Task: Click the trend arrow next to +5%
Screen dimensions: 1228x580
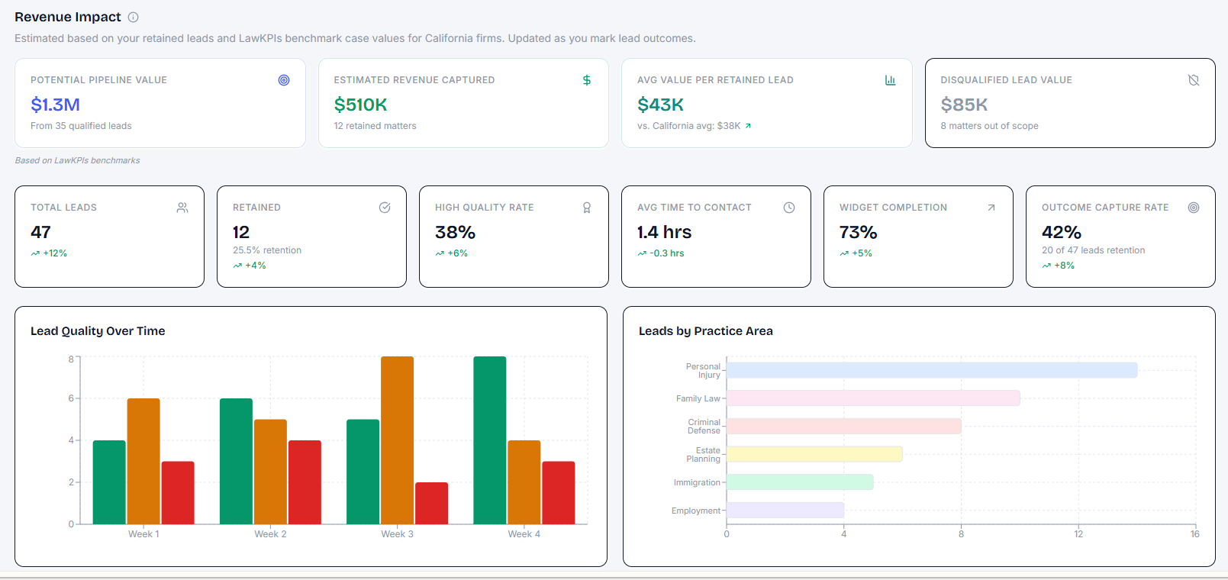Action: click(x=844, y=253)
